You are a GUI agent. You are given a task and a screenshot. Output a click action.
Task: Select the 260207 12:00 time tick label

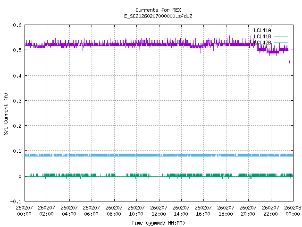click(x=159, y=210)
